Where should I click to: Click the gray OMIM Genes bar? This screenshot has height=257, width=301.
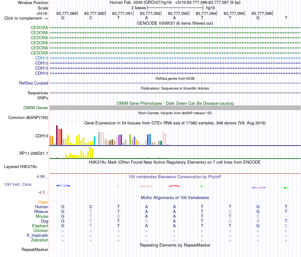175,108
